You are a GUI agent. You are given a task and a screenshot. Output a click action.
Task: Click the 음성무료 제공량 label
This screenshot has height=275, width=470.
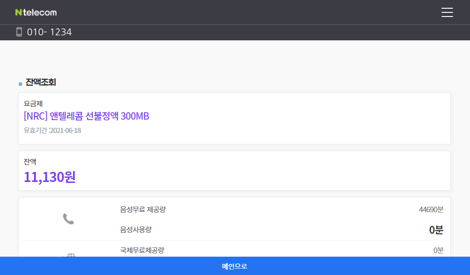pos(143,209)
